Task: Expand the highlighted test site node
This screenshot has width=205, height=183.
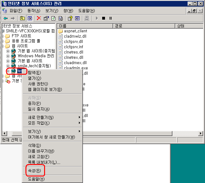Action: coord(8,71)
